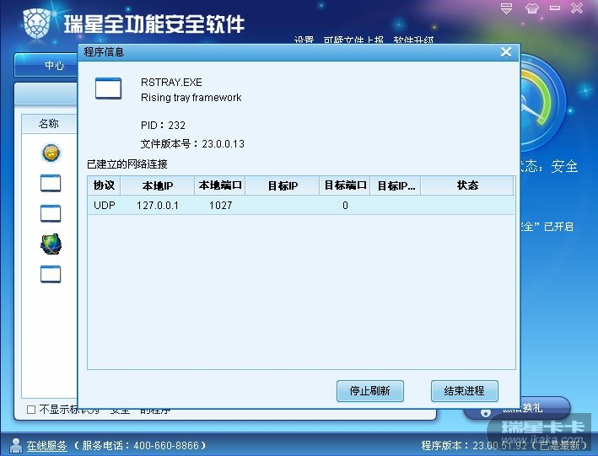Open the title bar dropdown menu icon
This screenshot has height=456, width=598.
tap(506, 8)
